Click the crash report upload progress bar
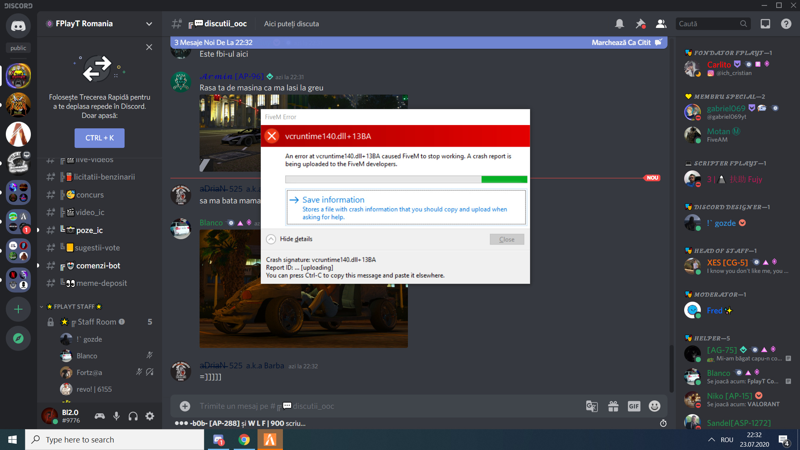Image resolution: width=800 pixels, height=450 pixels. [406, 179]
